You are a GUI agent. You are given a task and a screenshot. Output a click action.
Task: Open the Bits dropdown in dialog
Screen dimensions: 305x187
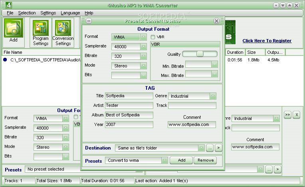143,75
